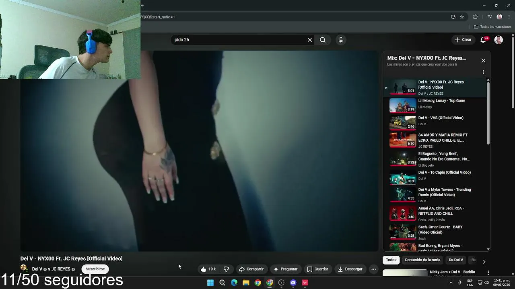
Task: Click the video title Dei V - NYX00
Action: [71, 258]
